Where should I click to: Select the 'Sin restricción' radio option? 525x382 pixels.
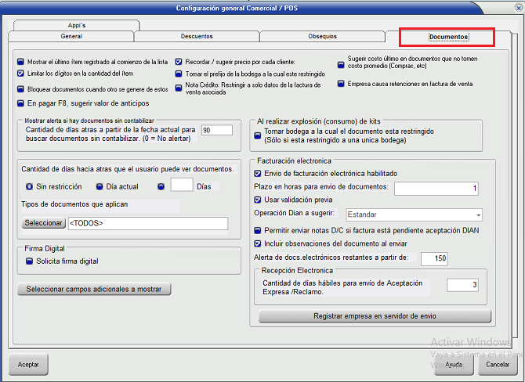point(29,186)
